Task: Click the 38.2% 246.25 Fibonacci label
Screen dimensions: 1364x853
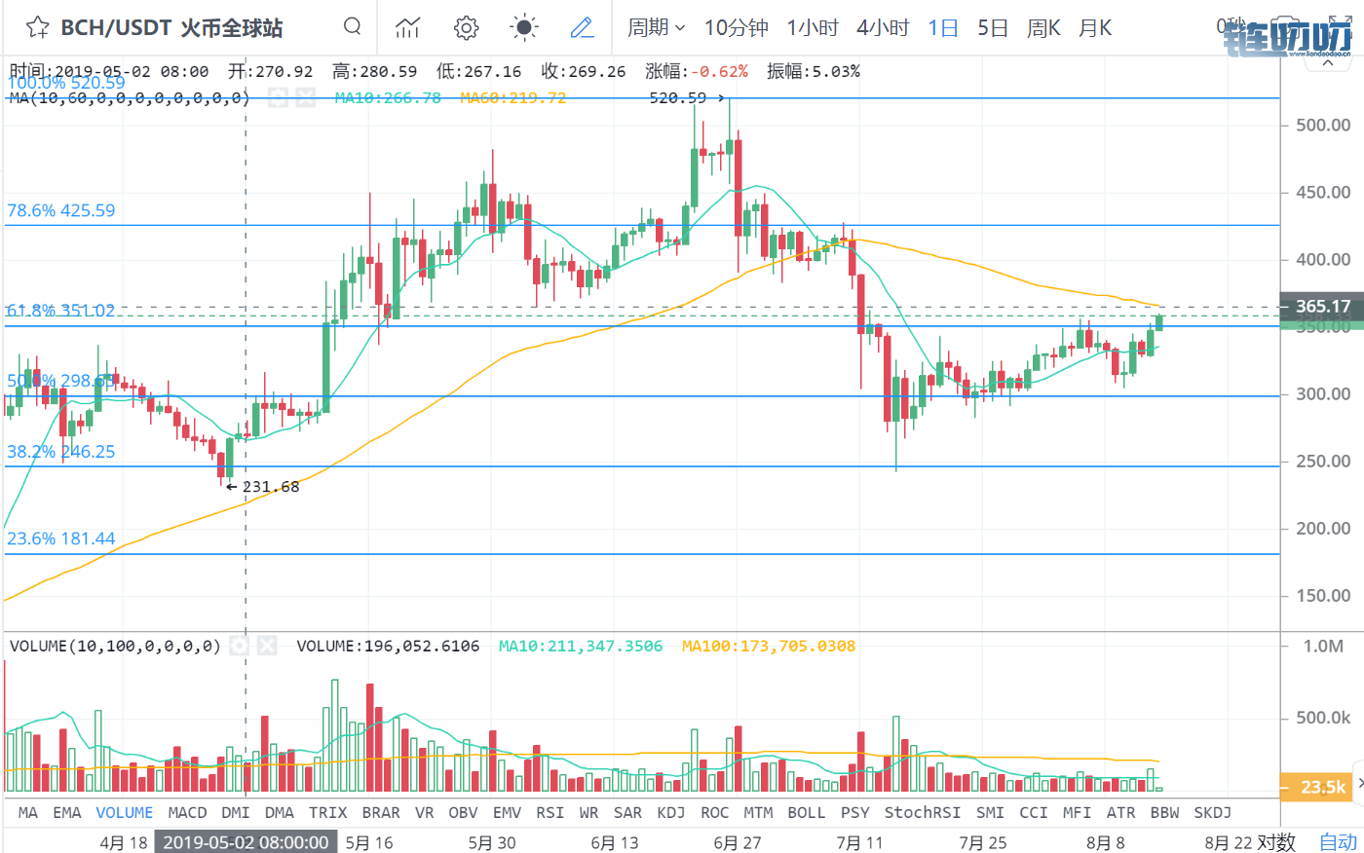Action: (x=60, y=452)
